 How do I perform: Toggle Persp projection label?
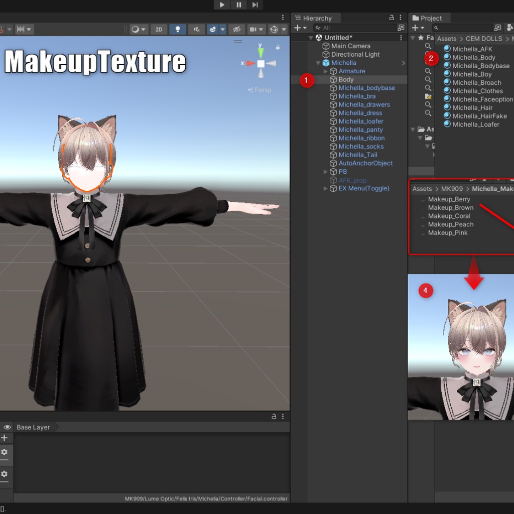tap(260, 90)
